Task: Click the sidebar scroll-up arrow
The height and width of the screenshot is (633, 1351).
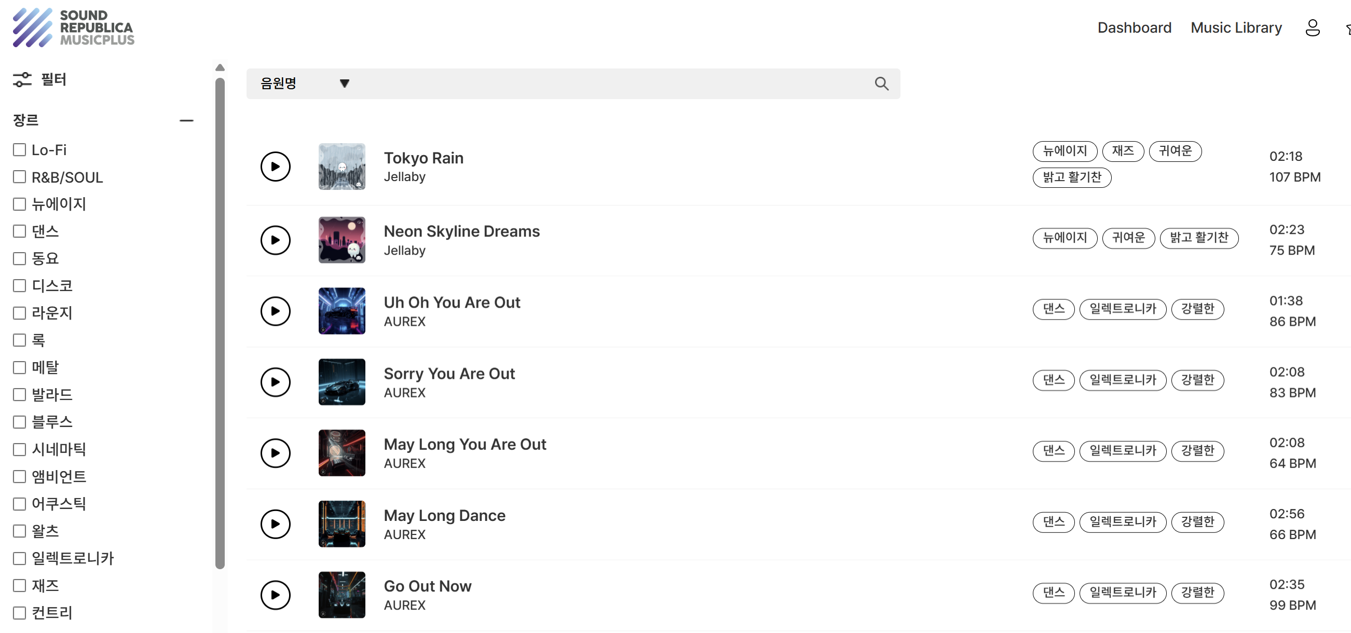Action: tap(220, 67)
